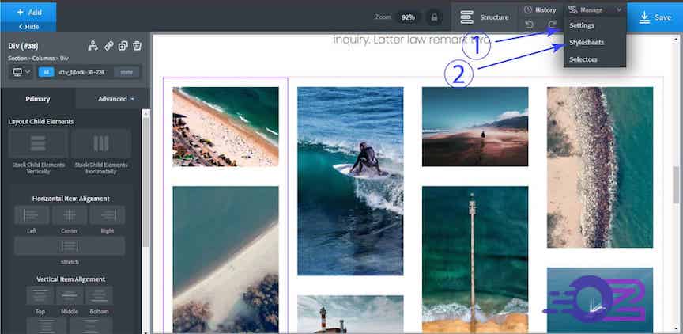The width and height of the screenshot is (683, 334).
Task: Click the undo arrow icon
Action: pyautogui.click(x=529, y=24)
